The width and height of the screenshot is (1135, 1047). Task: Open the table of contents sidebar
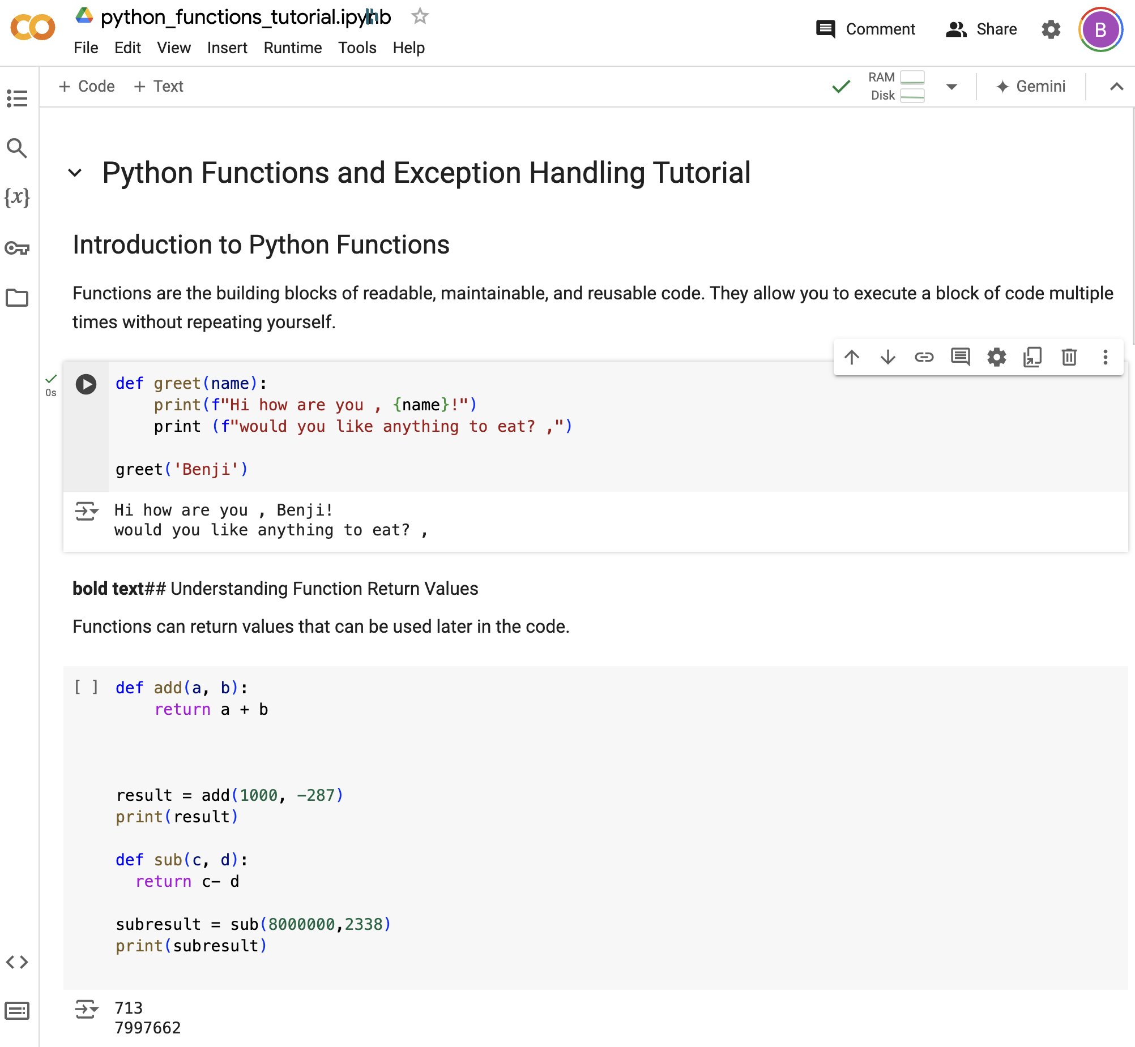coord(17,99)
